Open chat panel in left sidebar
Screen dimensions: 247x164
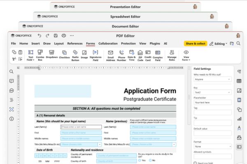(x=12, y=91)
